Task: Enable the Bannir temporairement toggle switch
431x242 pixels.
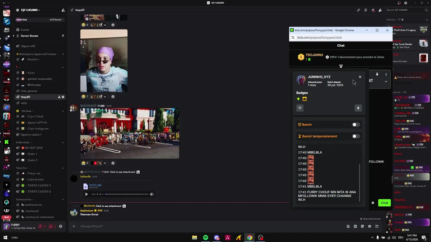Action: [x=356, y=136]
